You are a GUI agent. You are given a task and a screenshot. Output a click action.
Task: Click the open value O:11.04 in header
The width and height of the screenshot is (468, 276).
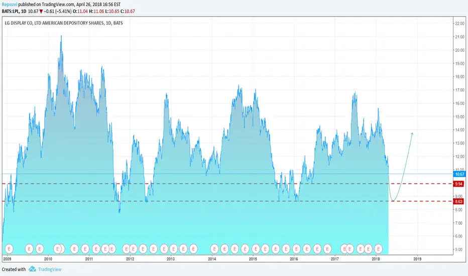point(80,12)
